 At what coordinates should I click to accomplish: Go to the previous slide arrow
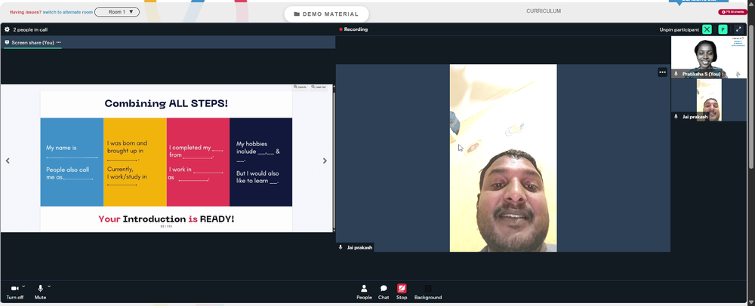click(x=8, y=161)
